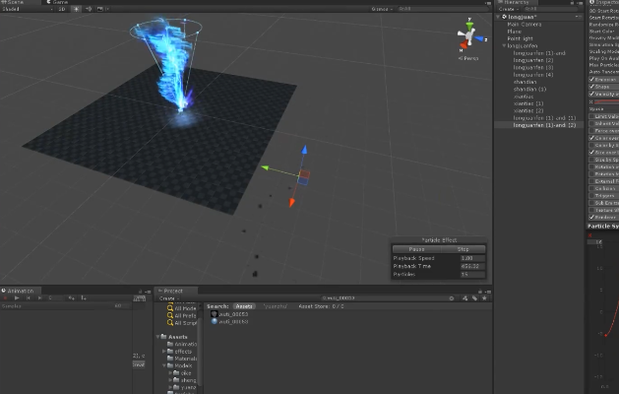Select the All Prefabs saved search
The width and height of the screenshot is (619, 394).
[x=182, y=315]
